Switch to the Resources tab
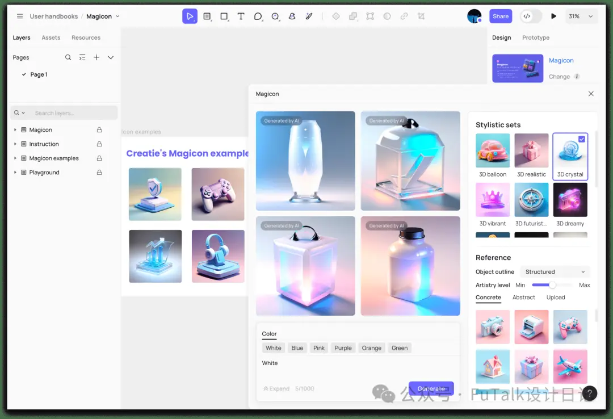The height and width of the screenshot is (419, 613). (x=86, y=37)
